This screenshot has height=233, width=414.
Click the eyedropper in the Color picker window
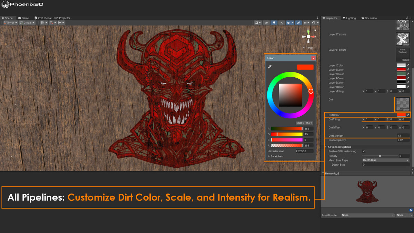click(x=270, y=67)
